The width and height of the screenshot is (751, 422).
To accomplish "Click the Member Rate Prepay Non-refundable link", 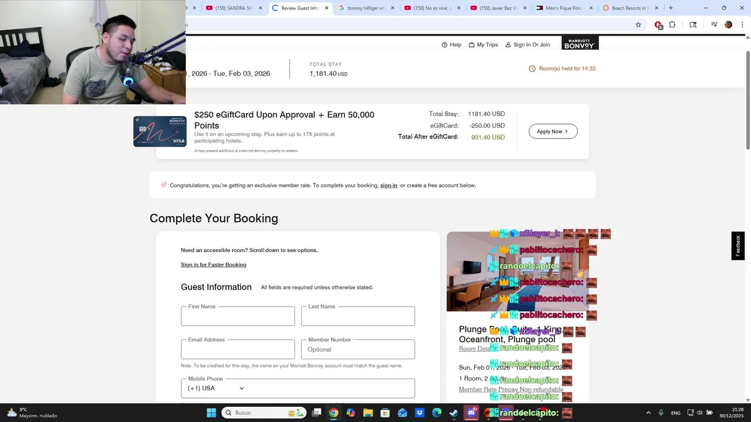I will pos(511,389).
